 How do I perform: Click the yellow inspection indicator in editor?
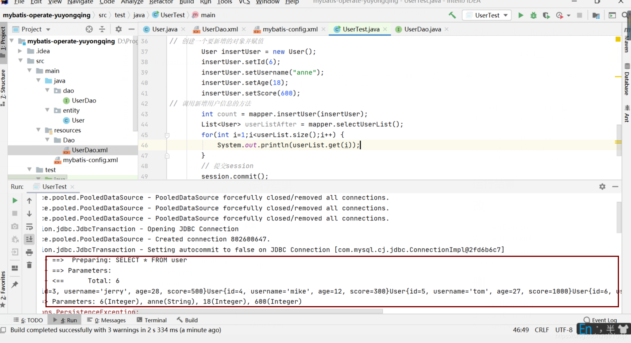618,39
